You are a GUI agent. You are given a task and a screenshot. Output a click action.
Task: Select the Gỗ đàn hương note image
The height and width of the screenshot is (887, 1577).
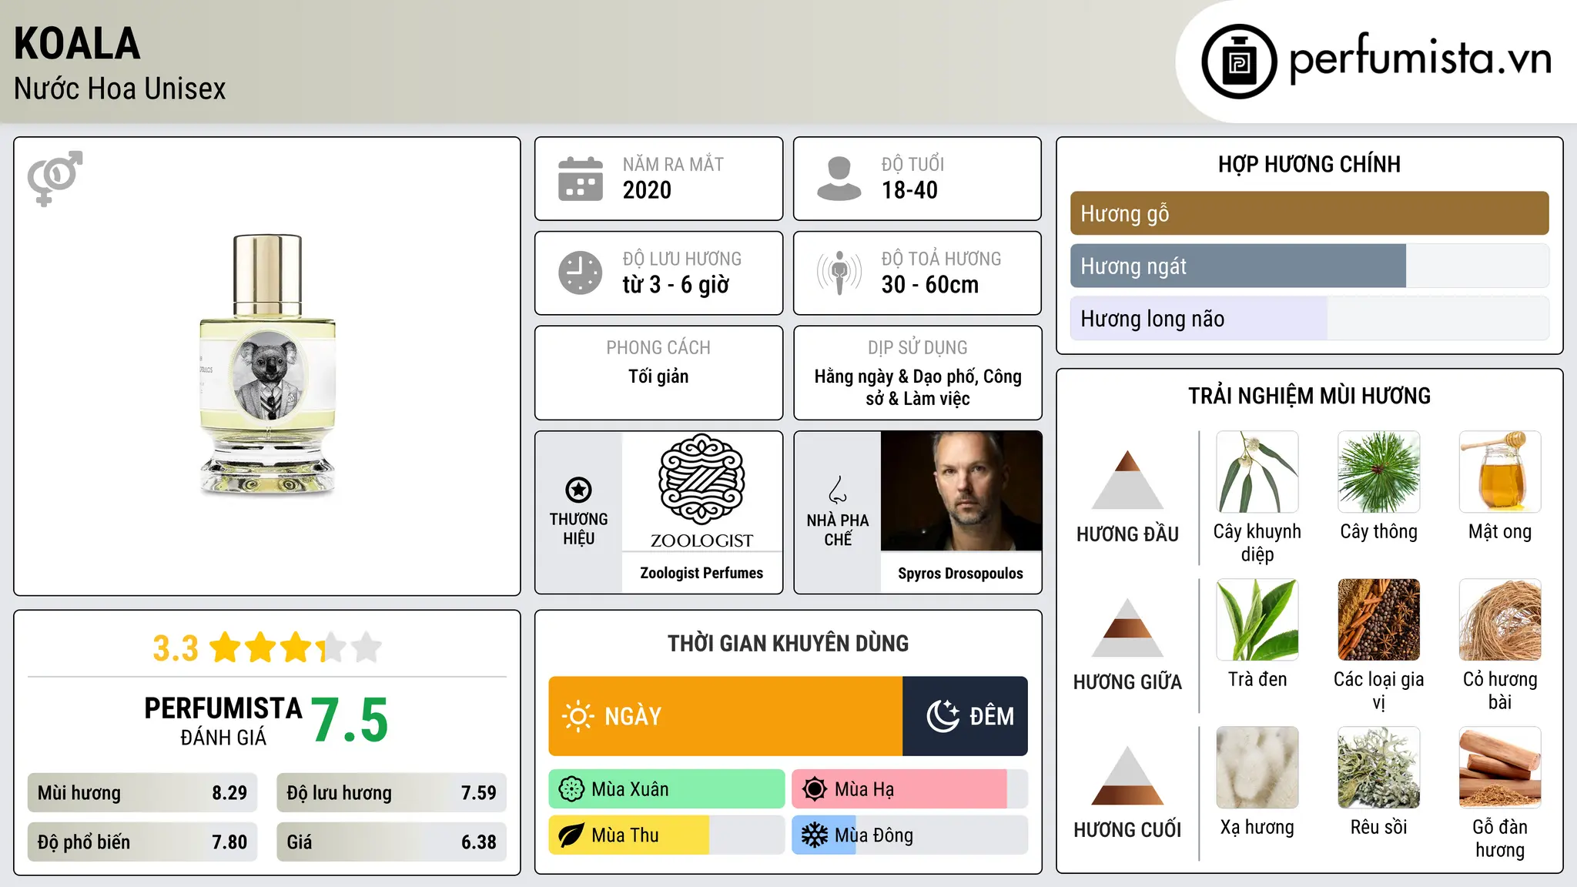click(1500, 768)
